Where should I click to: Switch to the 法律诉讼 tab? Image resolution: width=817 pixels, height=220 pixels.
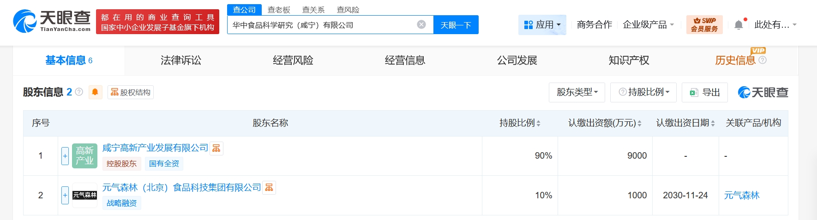181,60
